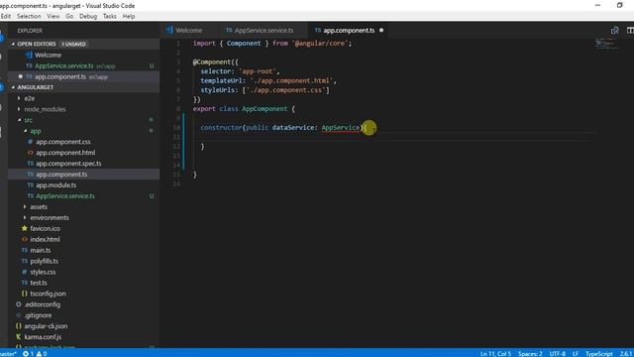Open the Edit menu

[x=6, y=16]
